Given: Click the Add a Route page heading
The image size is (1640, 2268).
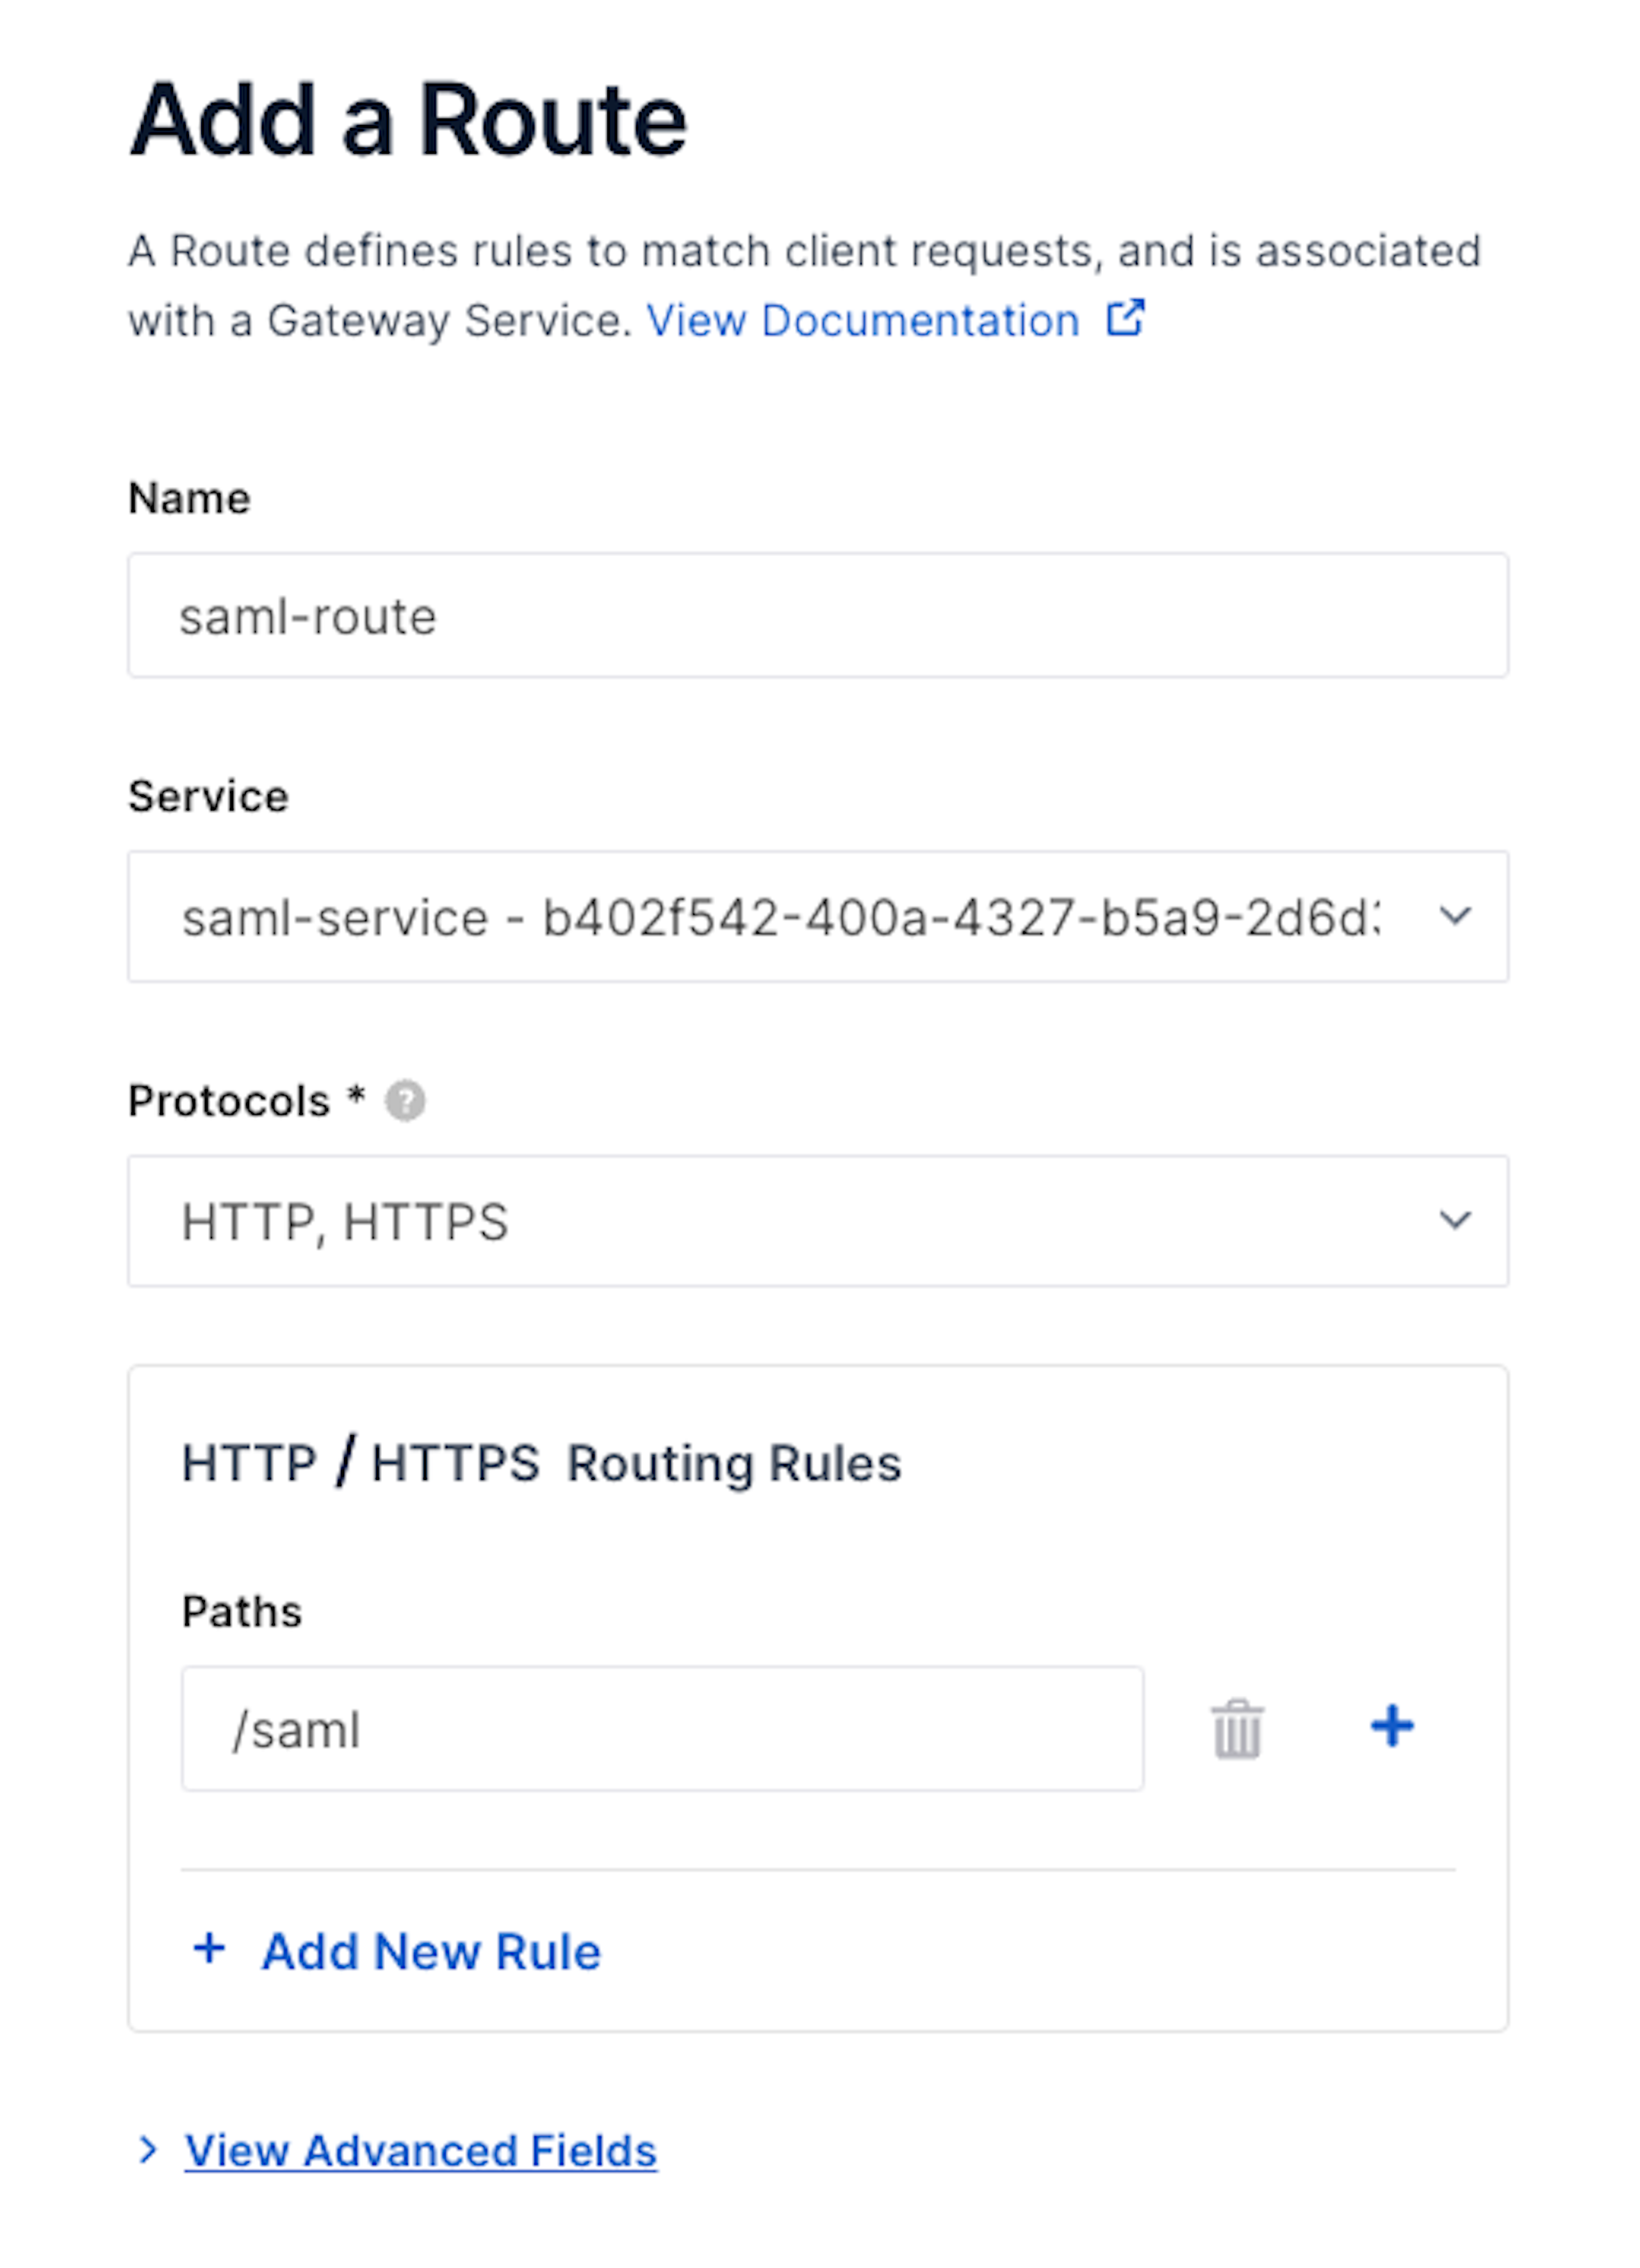Looking at the screenshot, I should coord(408,120).
